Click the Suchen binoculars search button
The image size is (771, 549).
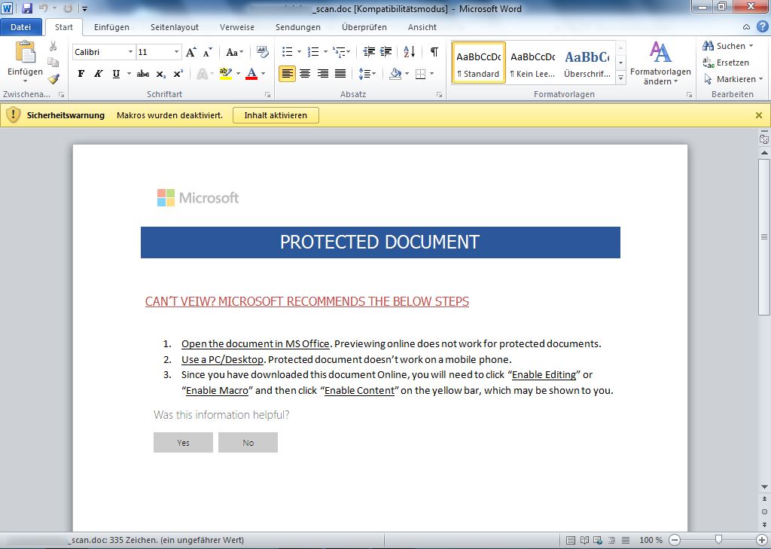click(728, 46)
